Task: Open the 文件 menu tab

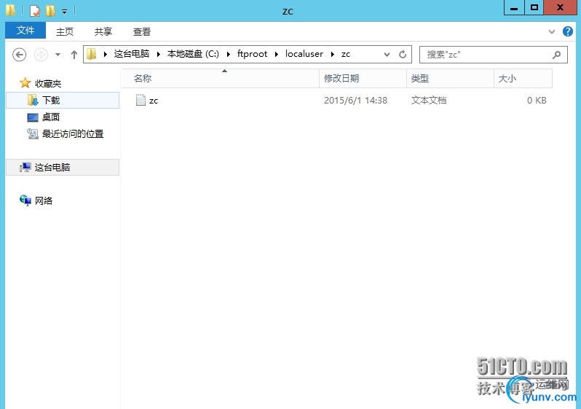Action: click(25, 31)
